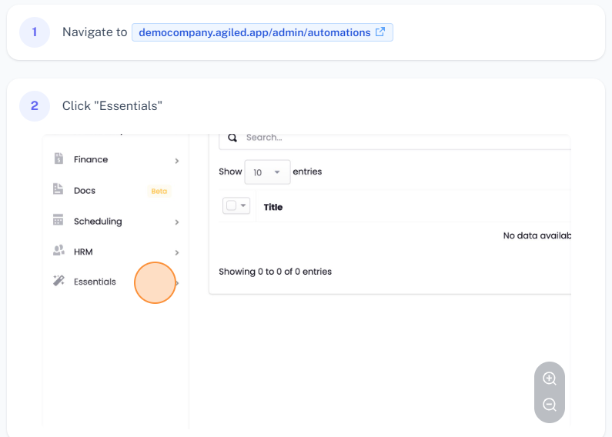Follow the democompany.agiled.app/admin/automations link
Screen dimensions: 612x437
tap(254, 32)
